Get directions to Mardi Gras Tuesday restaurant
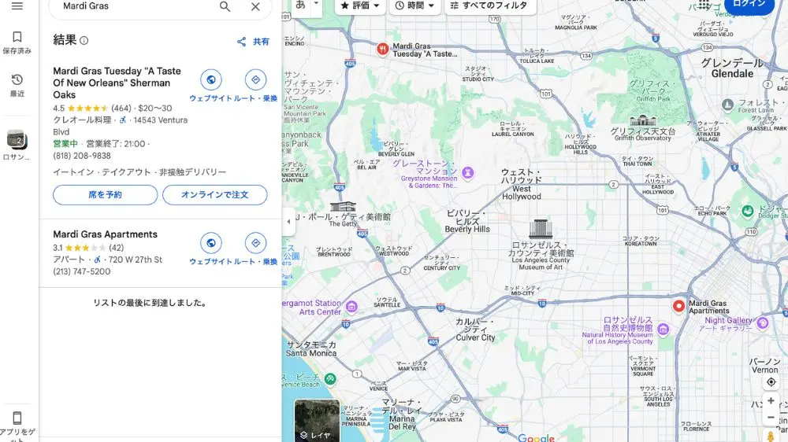Image resolution: width=788 pixels, height=442 pixels. pyautogui.click(x=255, y=79)
